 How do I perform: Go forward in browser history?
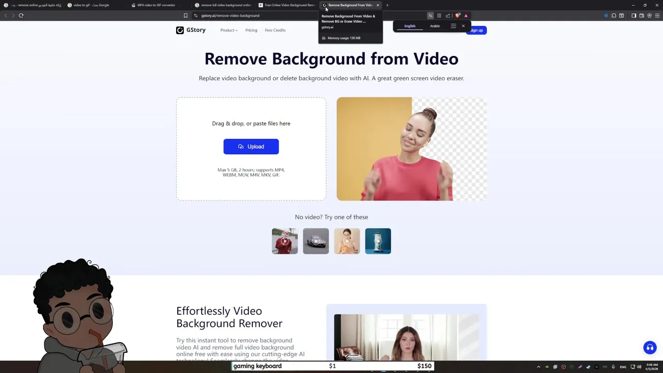[x=13, y=16]
